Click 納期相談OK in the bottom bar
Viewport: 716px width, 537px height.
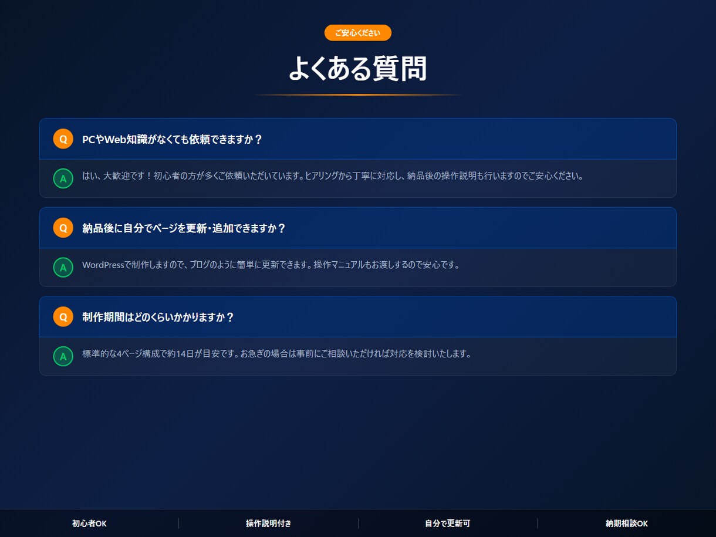click(x=627, y=524)
